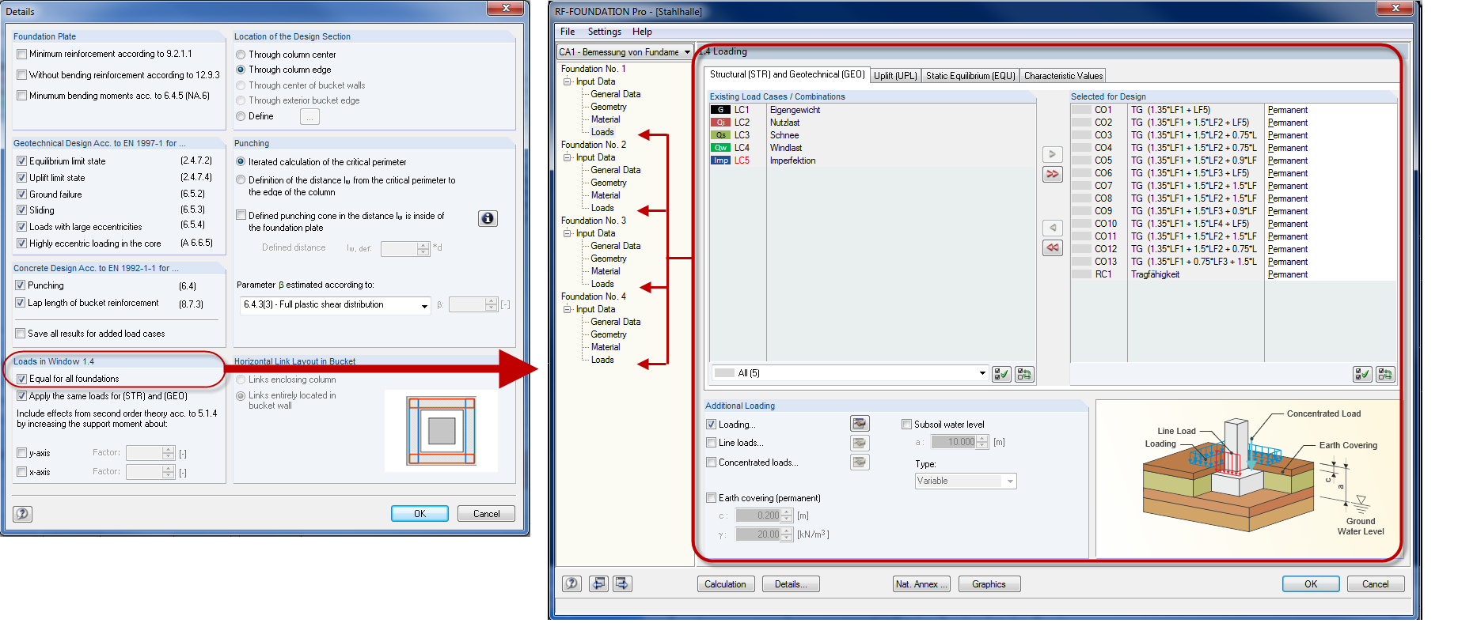1458x623 pixels.
Task: Click bucket link layout preview image
Action: 441,431
